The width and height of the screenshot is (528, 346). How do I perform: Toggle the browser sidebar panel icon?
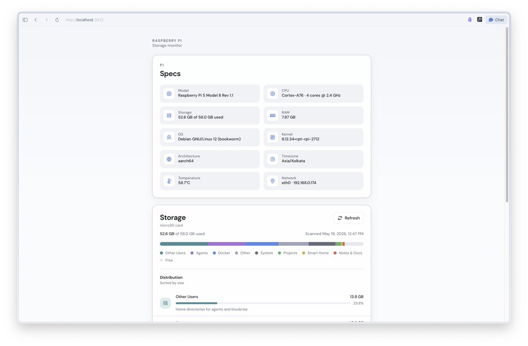click(25, 20)
